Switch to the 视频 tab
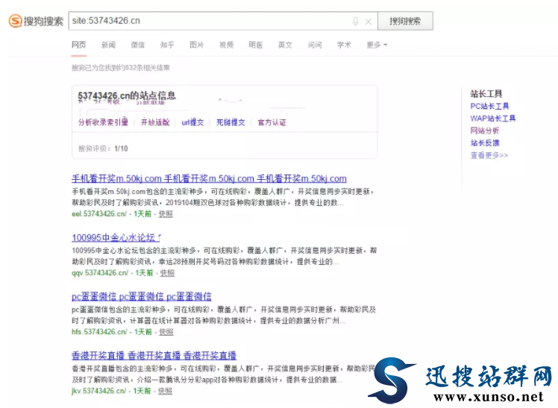Image resolution: width=558 pixels, height=408 pixels. tap(226, 45)
